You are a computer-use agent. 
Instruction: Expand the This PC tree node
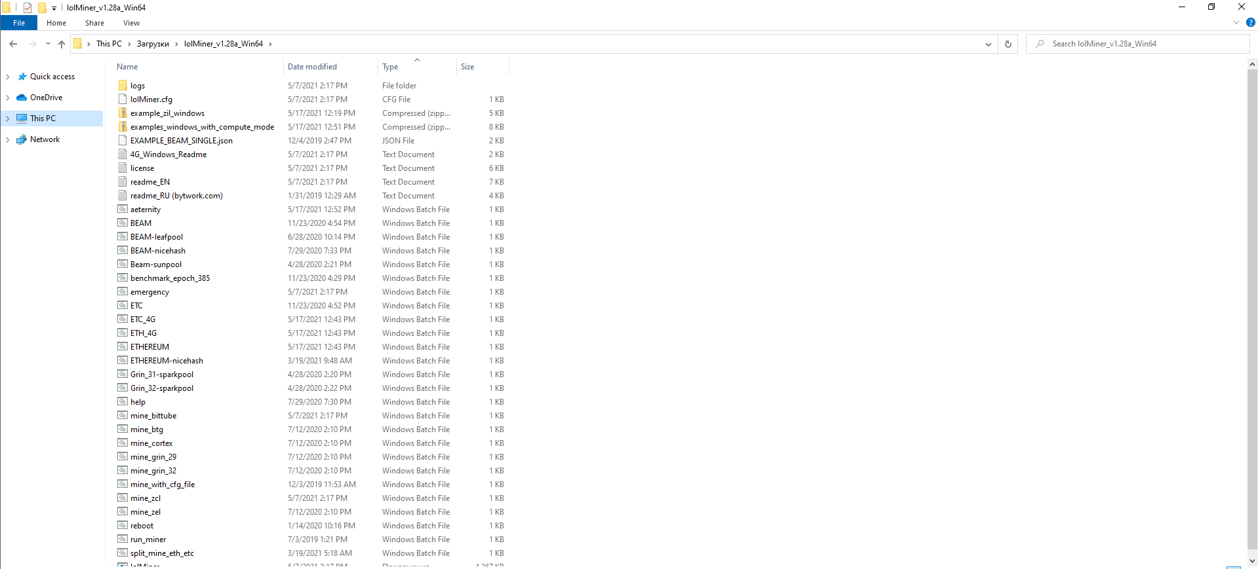[x=7, y=119]
